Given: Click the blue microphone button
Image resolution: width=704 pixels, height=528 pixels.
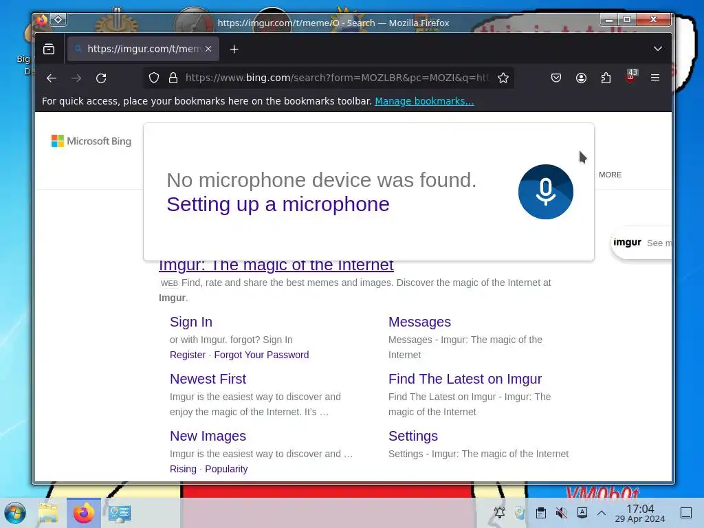Looking at the screenshot, I should (545, 192).
